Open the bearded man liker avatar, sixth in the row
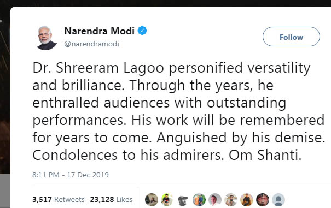 [x=231, y=200]
